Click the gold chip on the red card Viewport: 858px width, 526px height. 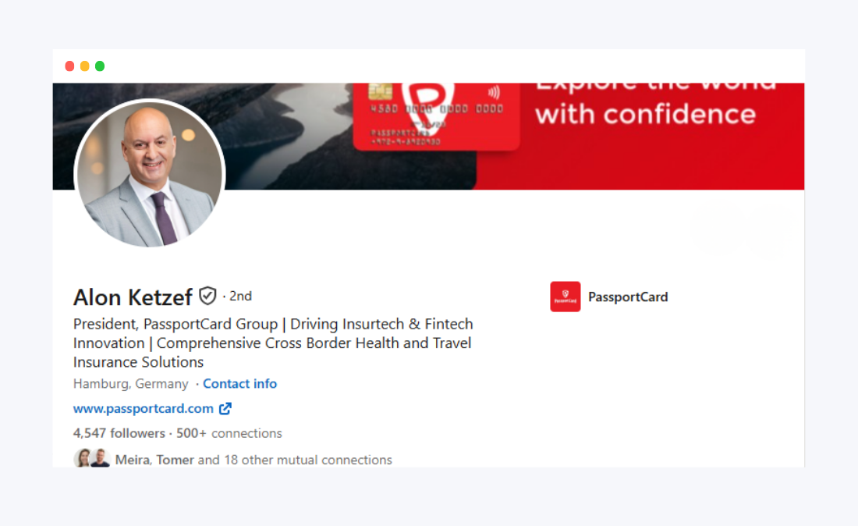pyautogui.click(x=381, y=91)
